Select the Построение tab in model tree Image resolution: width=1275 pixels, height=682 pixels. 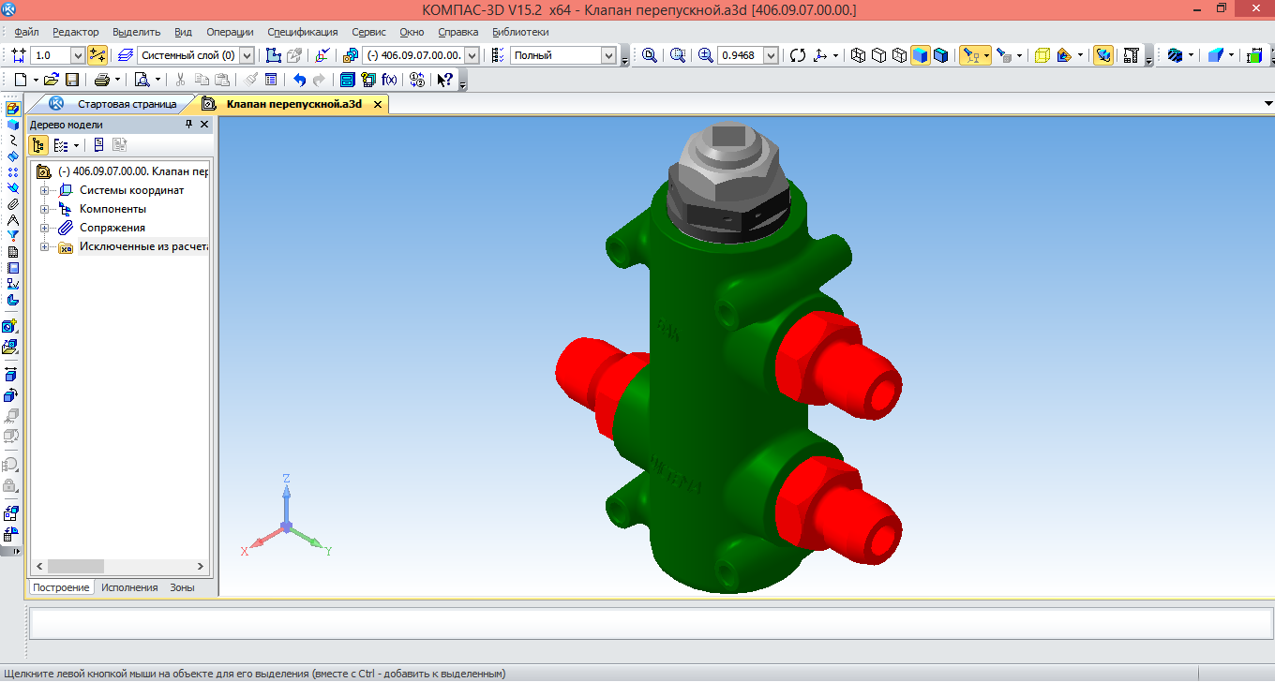[61, 587]
